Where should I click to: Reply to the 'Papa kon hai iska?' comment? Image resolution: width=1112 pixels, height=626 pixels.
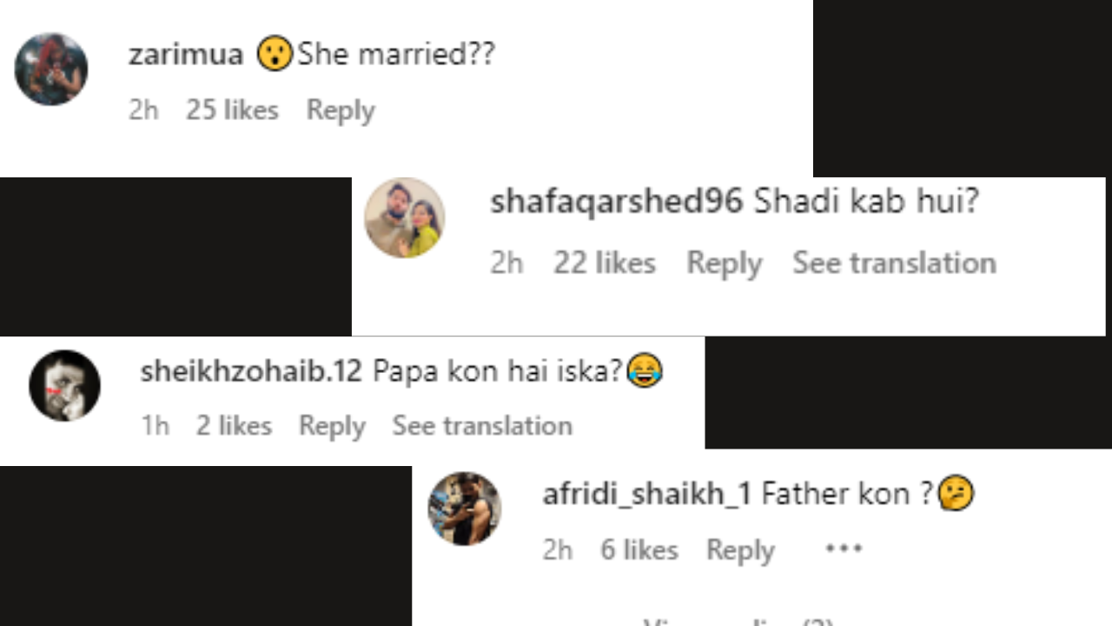click(332, 426)
